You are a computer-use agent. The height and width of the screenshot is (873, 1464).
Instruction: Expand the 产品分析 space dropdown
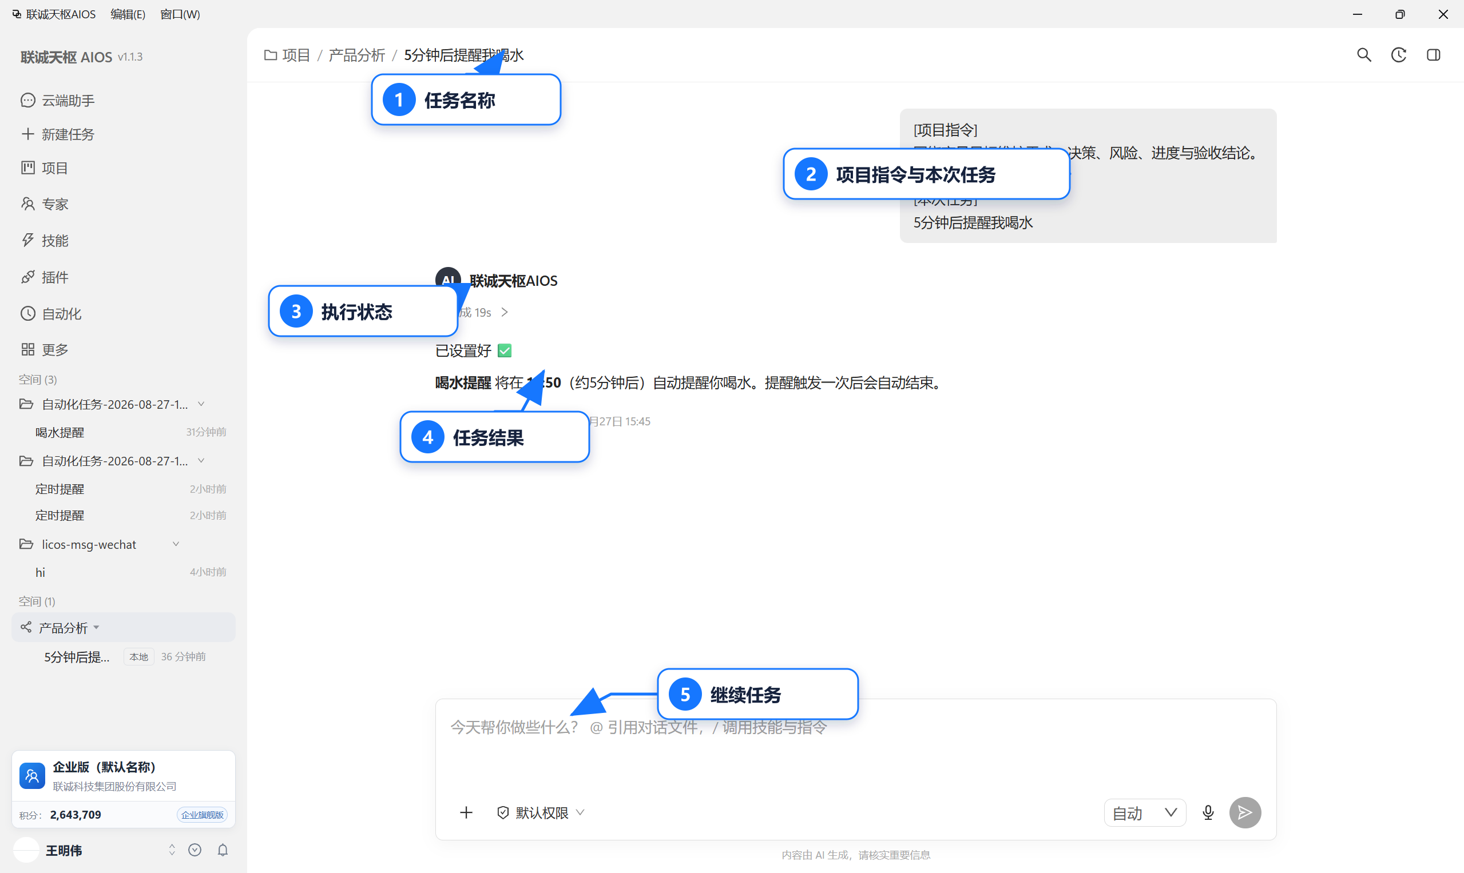tap(96, 627)
